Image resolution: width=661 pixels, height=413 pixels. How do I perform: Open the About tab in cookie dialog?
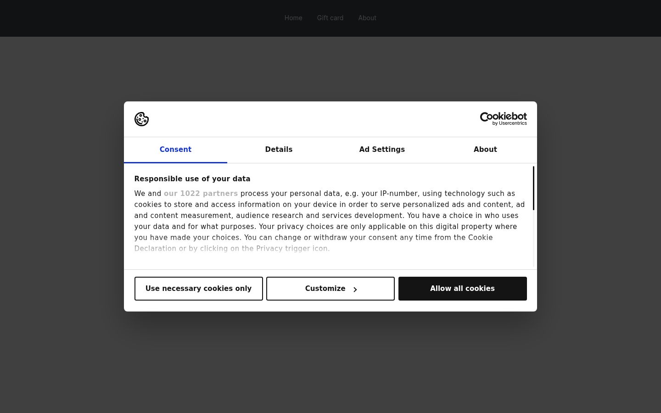point(485,150)
